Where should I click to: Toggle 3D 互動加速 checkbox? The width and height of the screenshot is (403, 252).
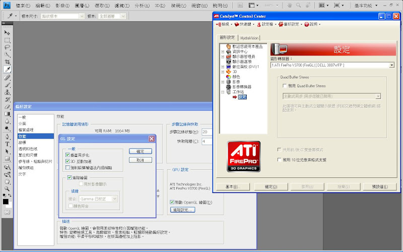point(68,161)
